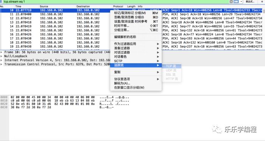265x141 pixels.
Task: Select 标记/取消标记 分组(M) in the context menu
Action: click(x=136, y=13)
